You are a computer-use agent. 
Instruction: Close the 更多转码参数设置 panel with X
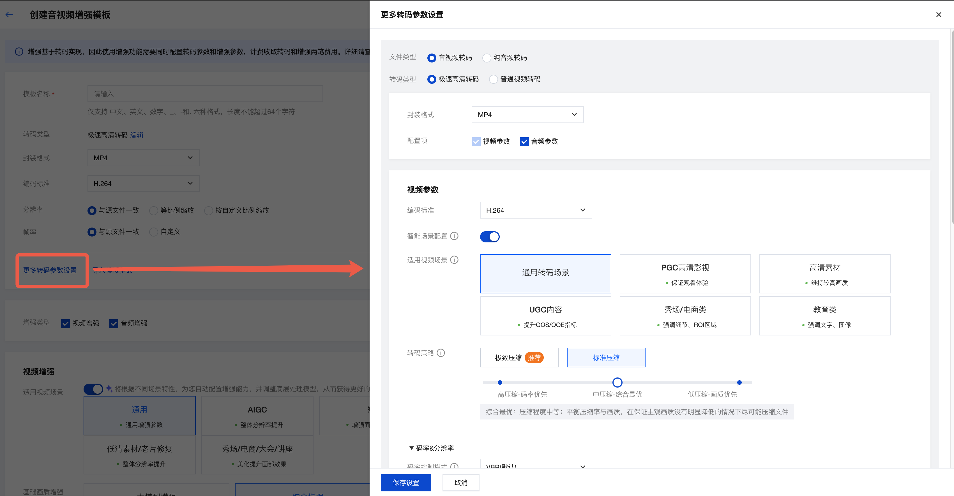tap(939, 15)
